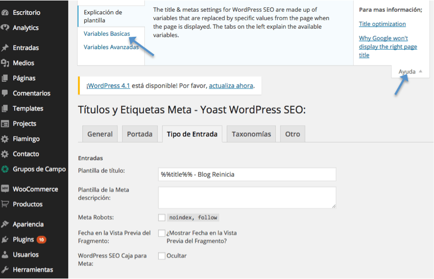
Task: Click the WooCommerce logo icon
Action: click(5, 189)
